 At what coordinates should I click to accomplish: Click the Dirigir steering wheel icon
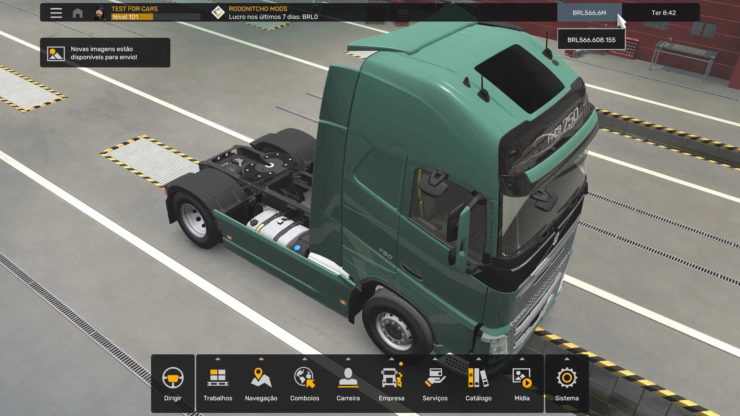point(173,377)
